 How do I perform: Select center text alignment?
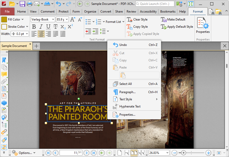coord(41,34)
